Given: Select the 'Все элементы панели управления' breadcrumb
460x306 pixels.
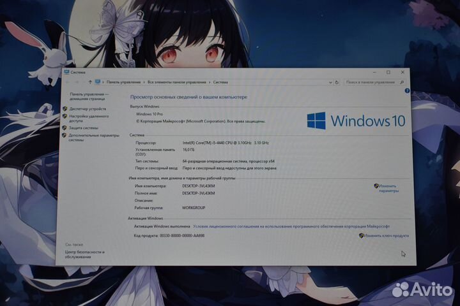Looking at the screenshot, I should pyautogui.click(x=177, y=82).
